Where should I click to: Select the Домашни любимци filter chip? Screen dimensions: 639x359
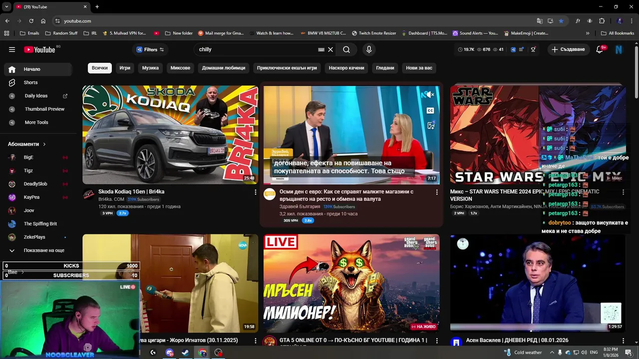[224, 68]
